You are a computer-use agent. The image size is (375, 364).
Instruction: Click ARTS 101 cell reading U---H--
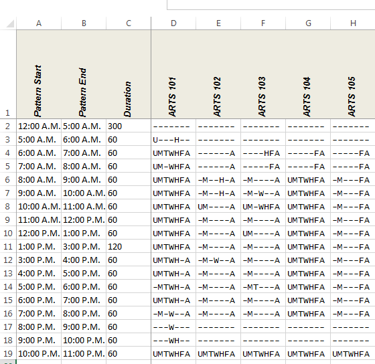tap(173, 140)
